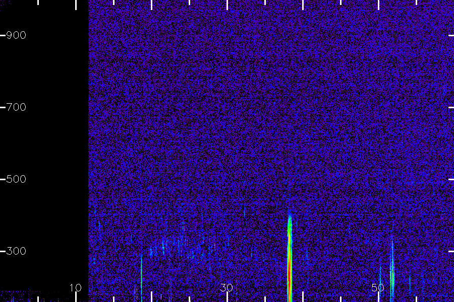Click the 700 frequency axis label
The height and width of the screenshot is (302, 454).
[x=16, y=107]
